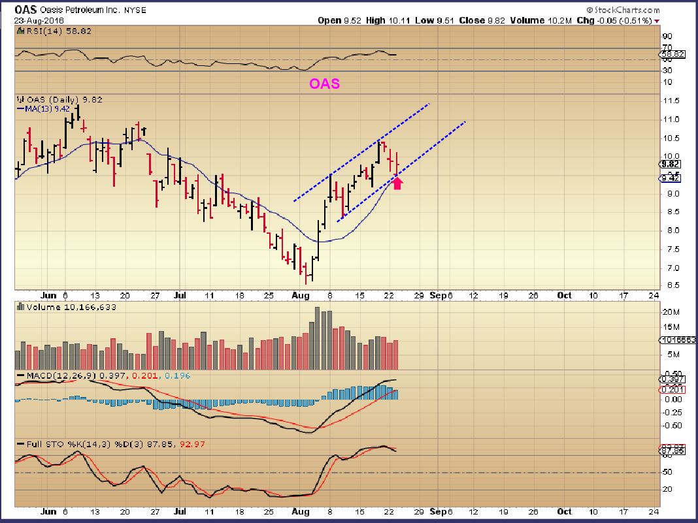This screenshot has width=698, height=523.
Task: Click the red 92.97 stochastic %D value
Action: coord(192,444)
